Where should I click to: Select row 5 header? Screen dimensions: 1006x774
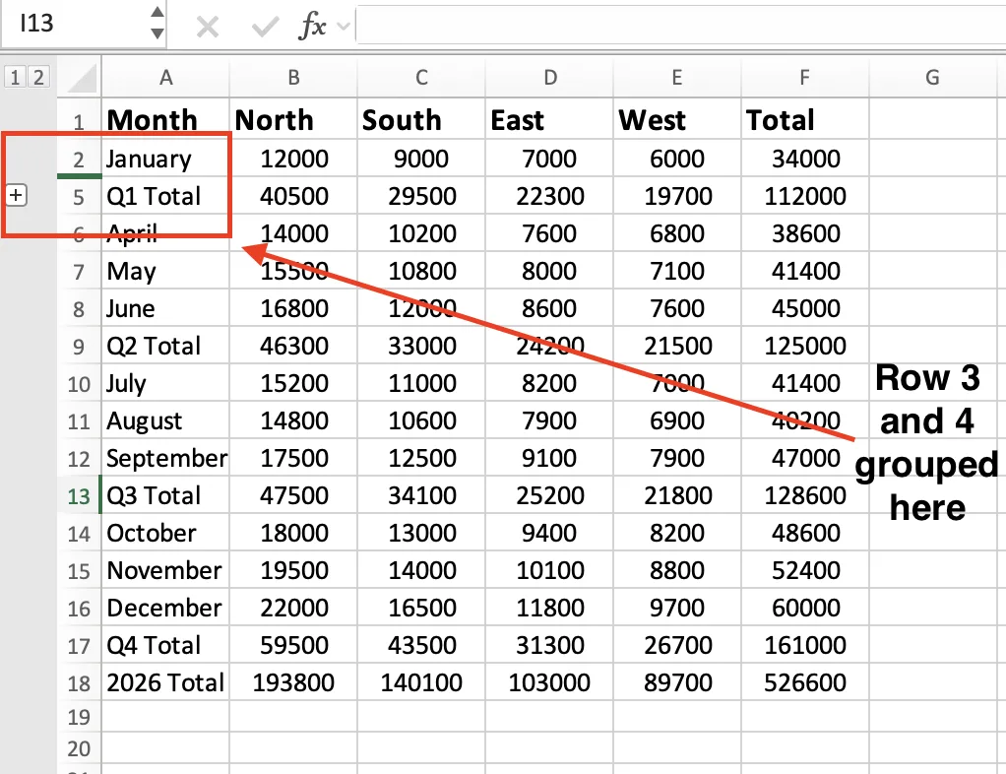79,196
